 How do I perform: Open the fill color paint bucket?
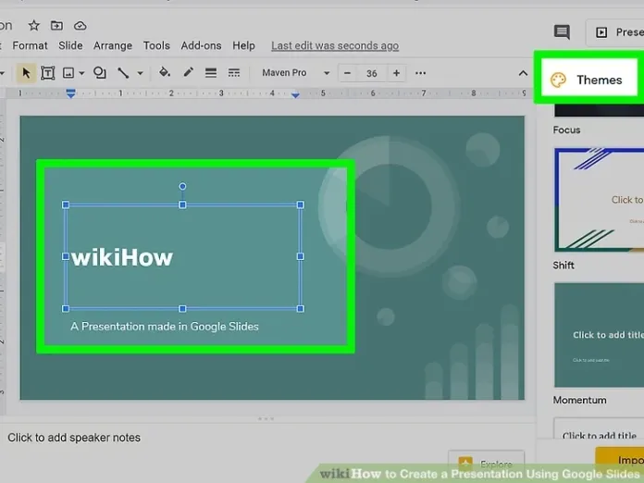coord(165,73)
